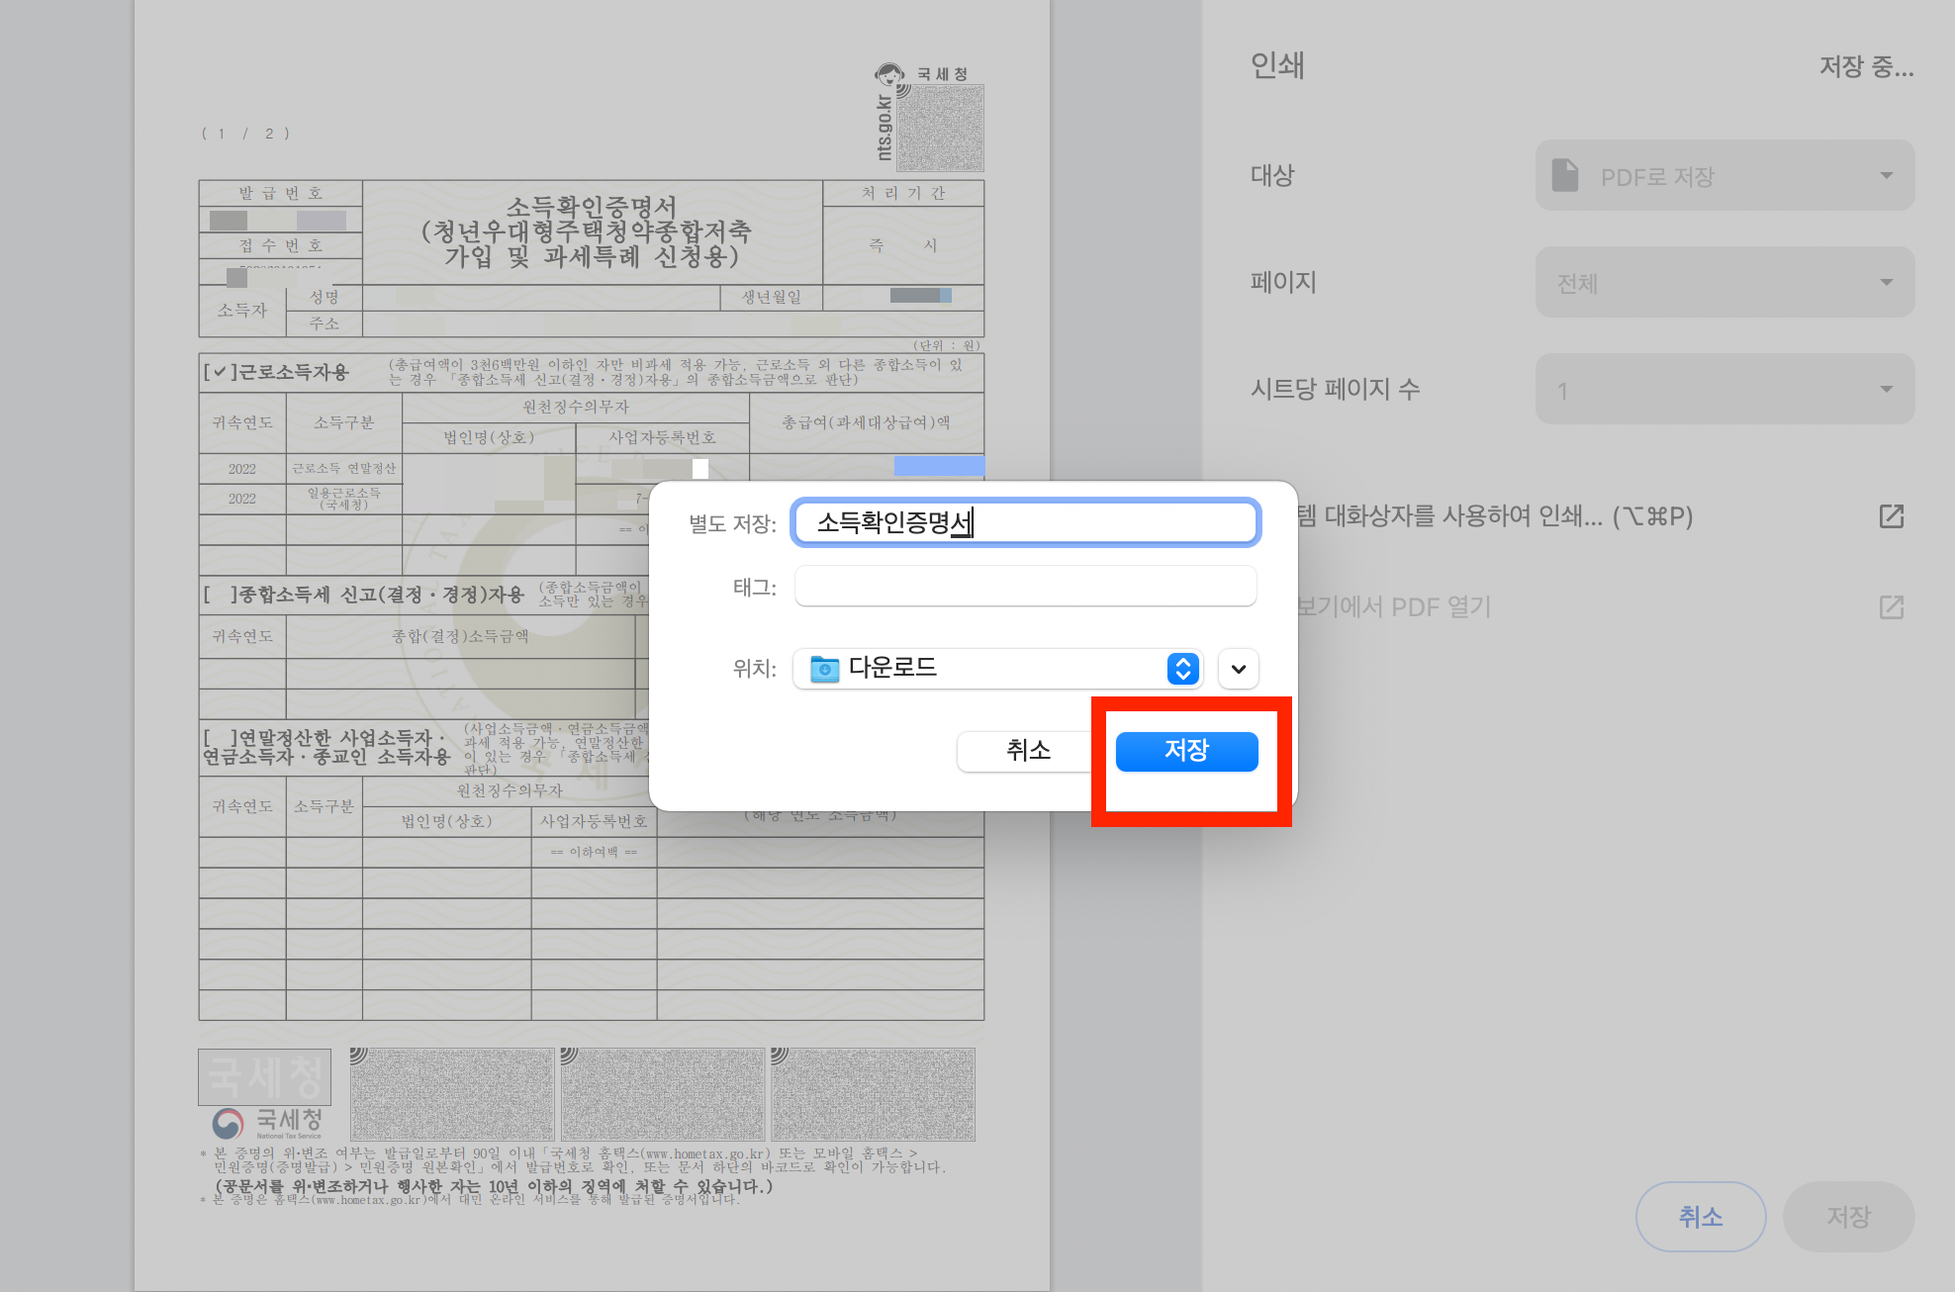Click the greyed print panel 저장 button

click(1847, 1217)
